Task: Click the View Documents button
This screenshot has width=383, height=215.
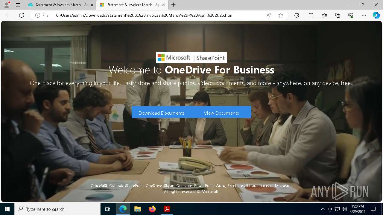Action: pyautogui.click(x=221, y=113)
